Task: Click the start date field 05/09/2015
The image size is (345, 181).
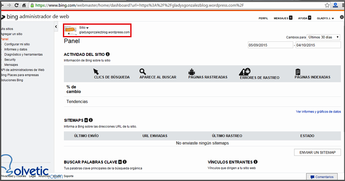Action: point(270,45)
